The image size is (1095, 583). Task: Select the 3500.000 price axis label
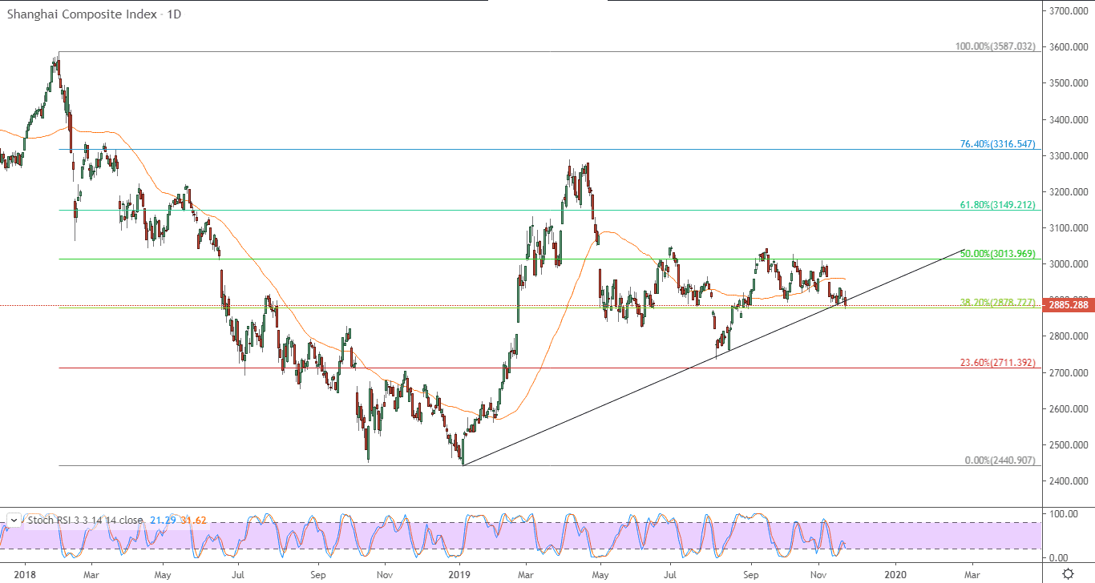[x=1069, y=83]
